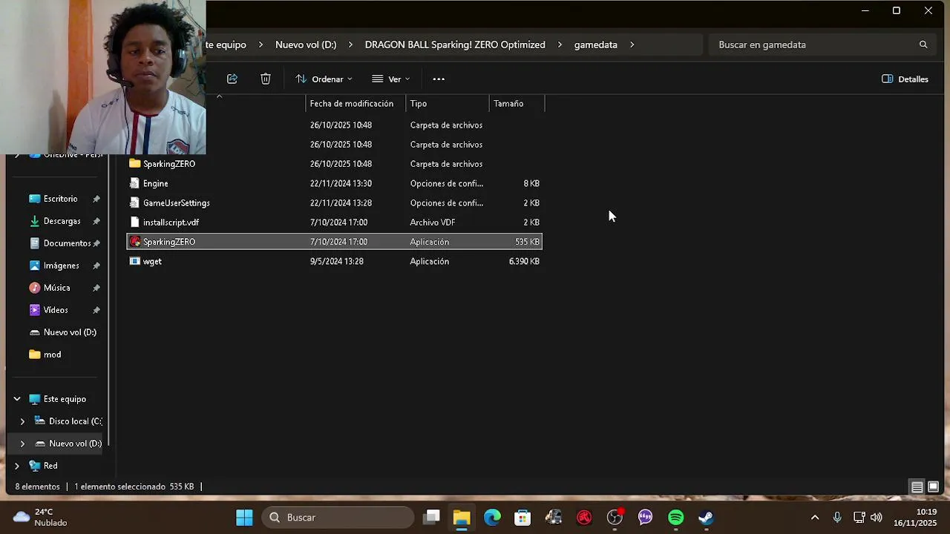Open the Windows Start menu
Viewport: 950px width, 534px height.
pyautogui.click(x=244, y=518)
